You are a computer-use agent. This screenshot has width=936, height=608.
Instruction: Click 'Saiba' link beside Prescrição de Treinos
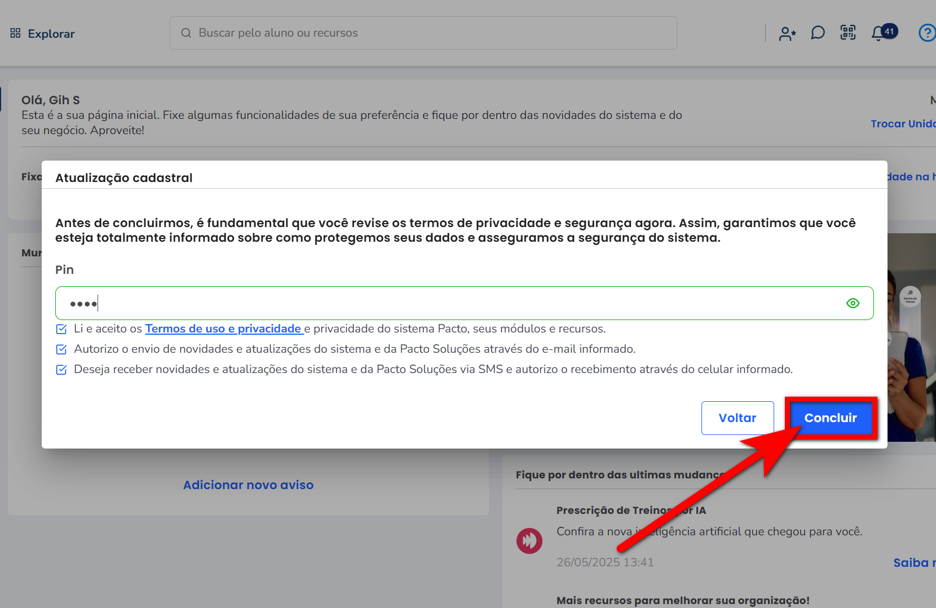pos(914,563)
